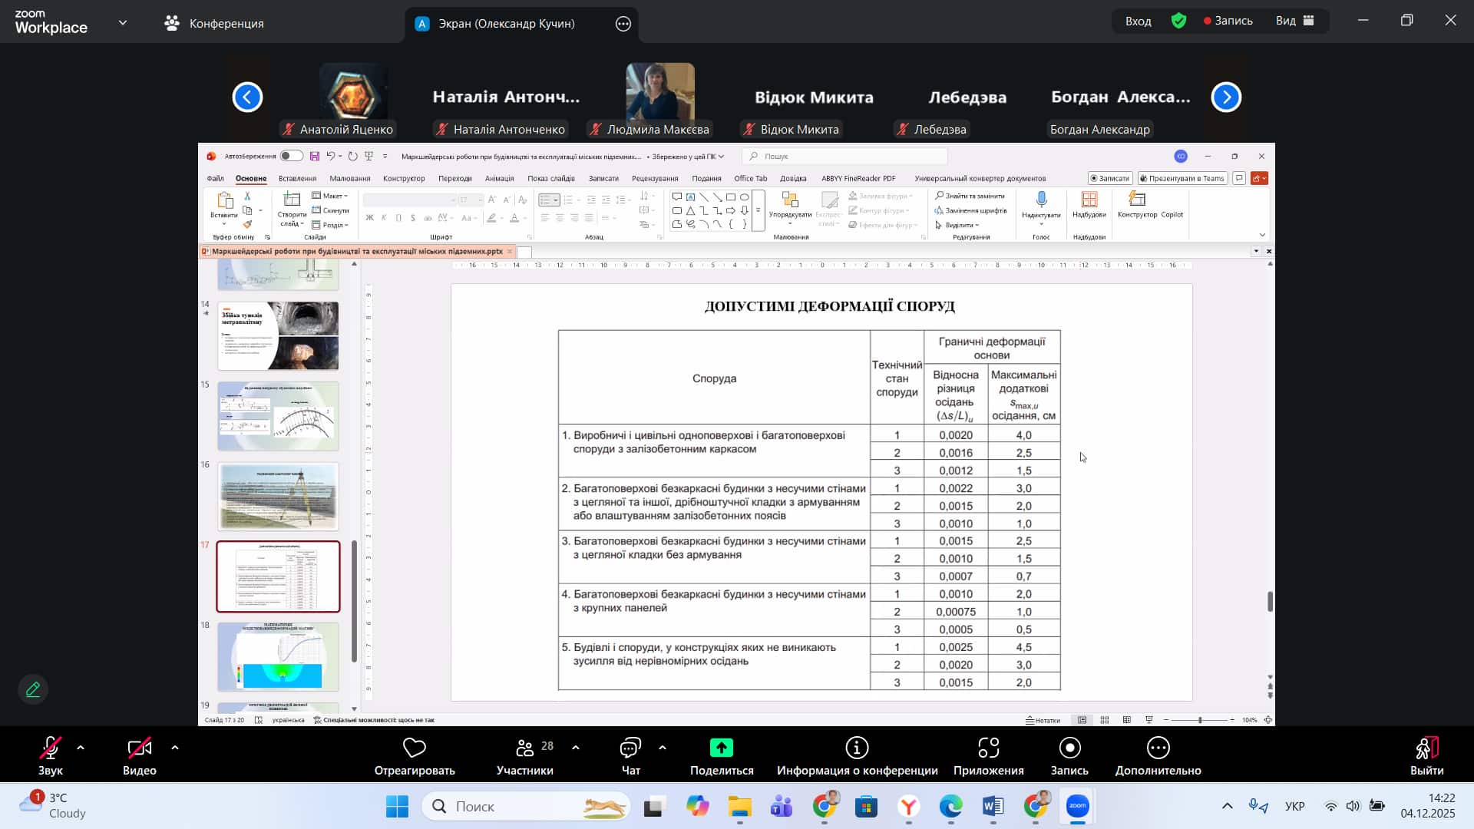Click the green security shield icon
1474x829 pixels.
click(x=1179, y=21)
